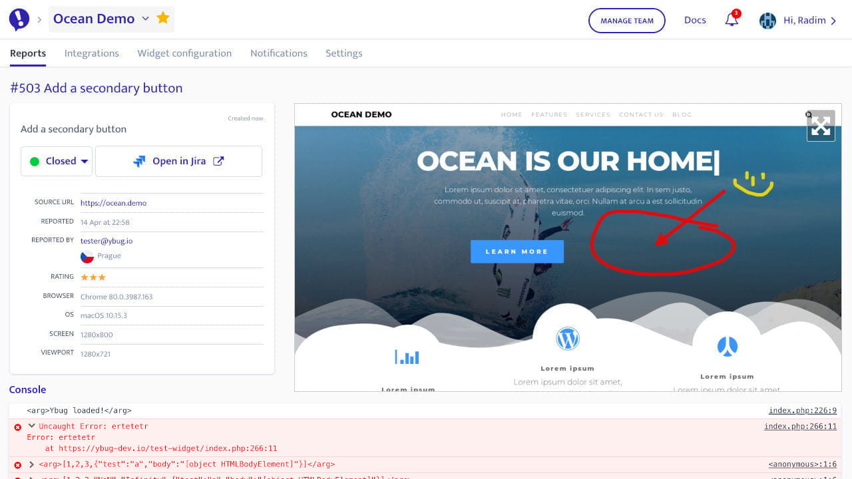Click BLOG in the screenshot's nav
Image resolution: width=852 pixels, height=479 pixels.
pos(682,114)
